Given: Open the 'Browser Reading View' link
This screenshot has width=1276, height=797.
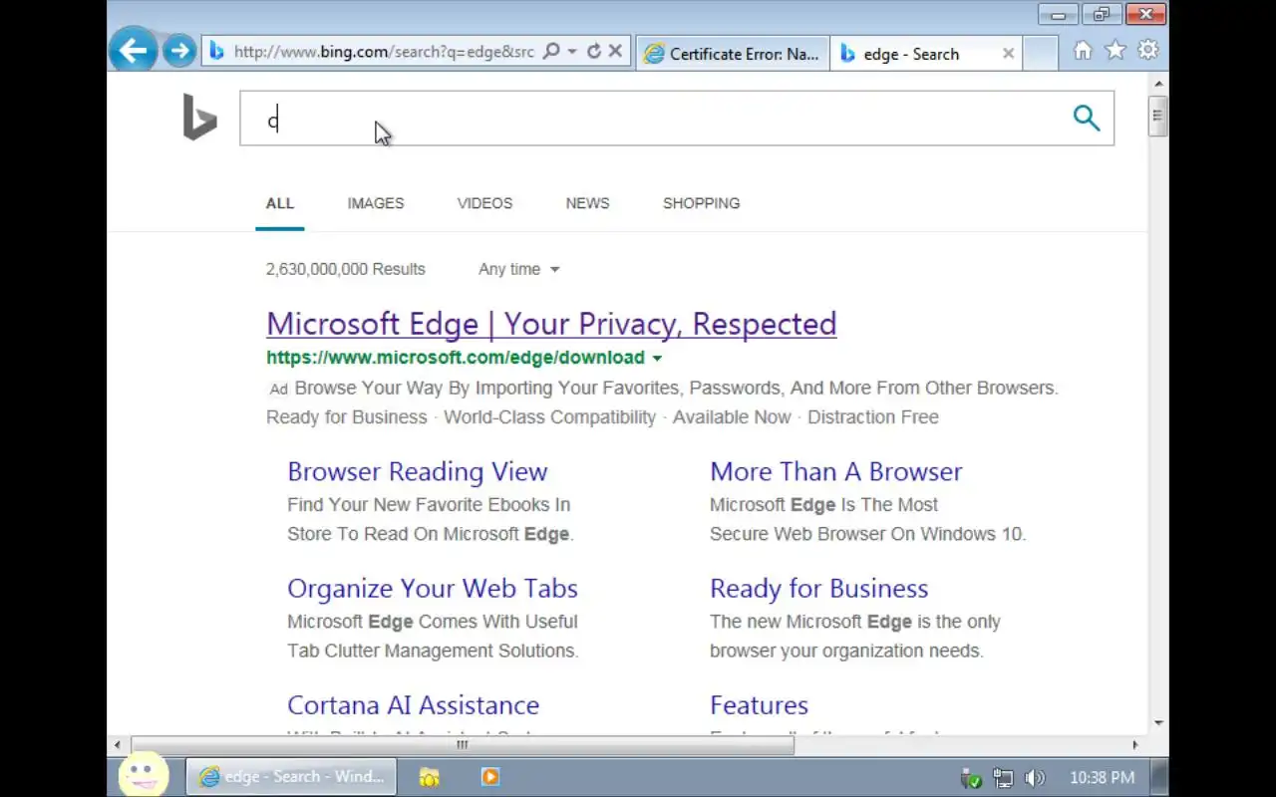Looking at the screenshot, I should [x=418, y=471].
